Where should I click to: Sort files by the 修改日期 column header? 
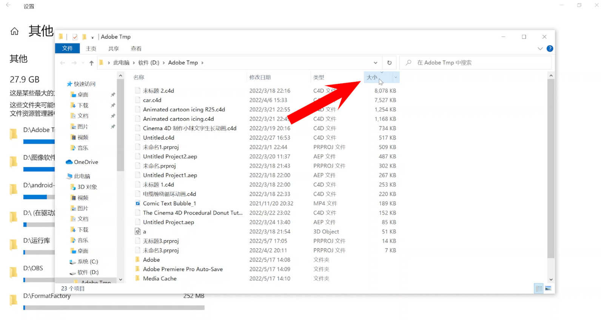260,77
